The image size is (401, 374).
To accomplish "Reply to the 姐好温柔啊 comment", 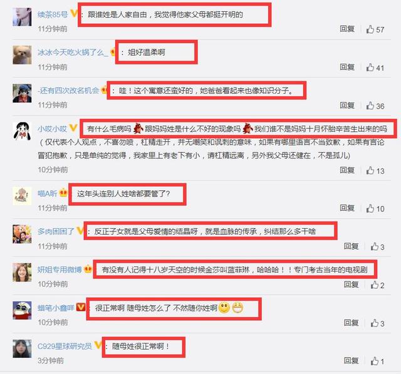I will click(347, 67).
